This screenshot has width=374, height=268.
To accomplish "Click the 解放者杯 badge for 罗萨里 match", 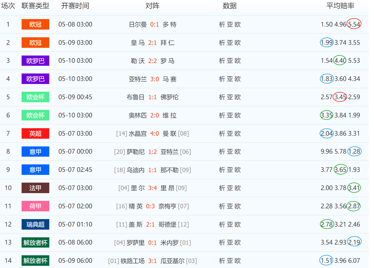I will [x=35, y=243].
